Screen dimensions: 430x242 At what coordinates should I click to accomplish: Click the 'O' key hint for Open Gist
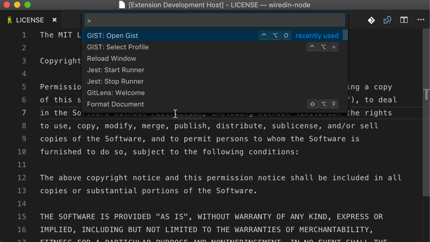pos(286,35)
